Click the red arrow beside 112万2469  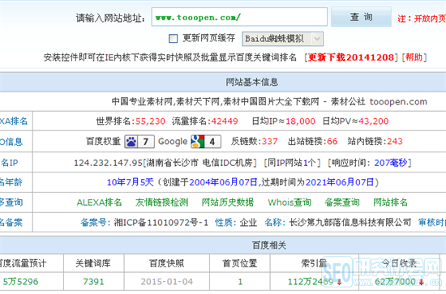[x=339, y=282]
